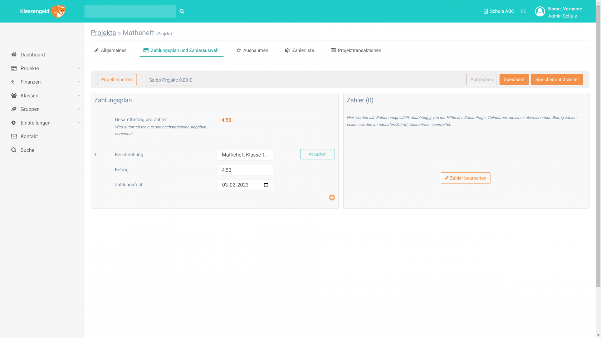Click the cube icon on Zahlerliste tab
Image resolution: width=601 pixels, height=338 pixels.
tap(287, 50)
